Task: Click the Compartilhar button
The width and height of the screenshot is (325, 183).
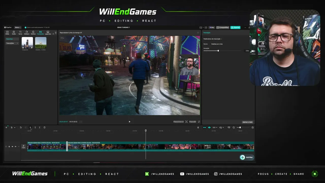Action: coord(223,27)
